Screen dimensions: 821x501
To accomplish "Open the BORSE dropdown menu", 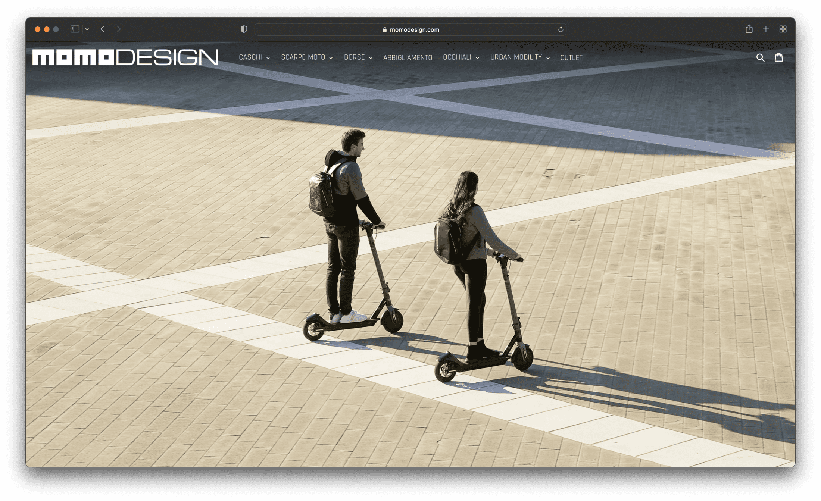I will [x=358, y=57].
